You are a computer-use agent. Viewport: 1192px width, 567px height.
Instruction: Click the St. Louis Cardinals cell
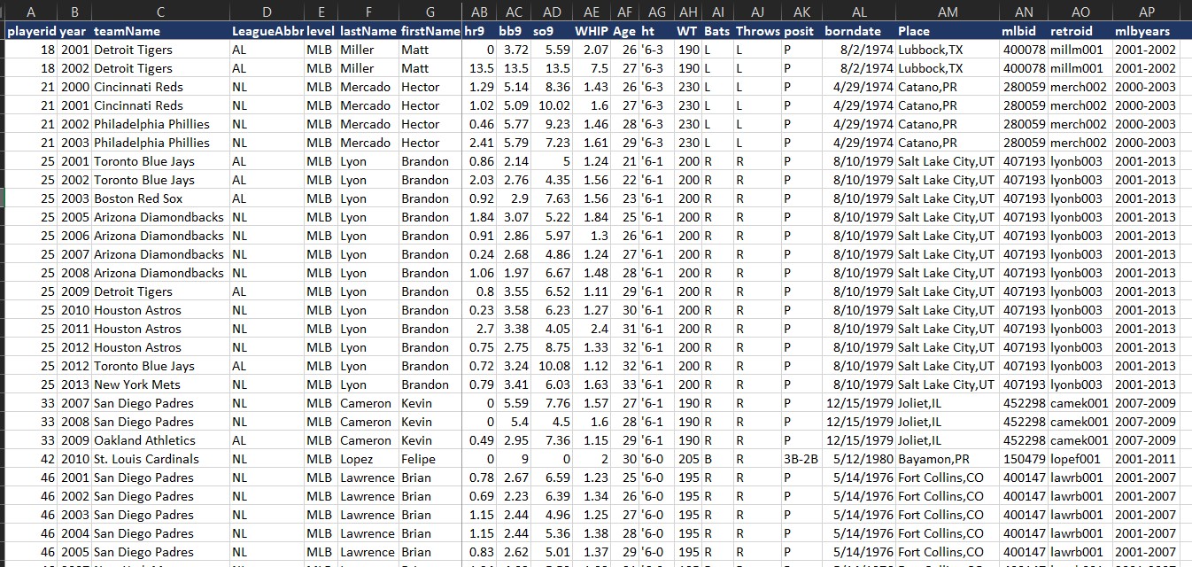click(x=146, y=459)
